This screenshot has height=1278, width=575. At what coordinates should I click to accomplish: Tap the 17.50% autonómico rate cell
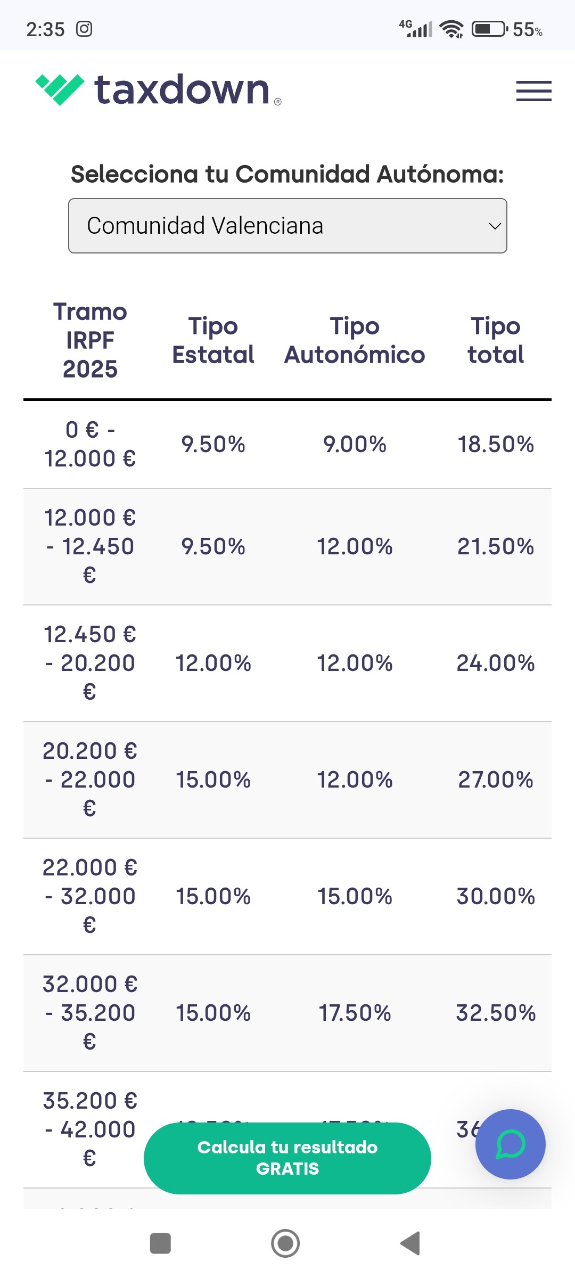355,1013
